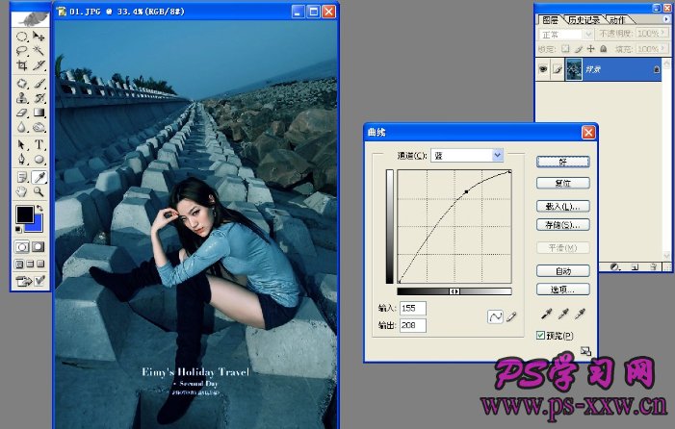Select the Crop tool
The width and height of the screenshot is (675, 429).
tap(22, 65)
